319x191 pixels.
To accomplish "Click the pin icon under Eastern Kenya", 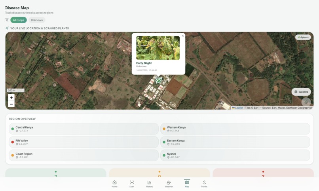I will (168, 144).
